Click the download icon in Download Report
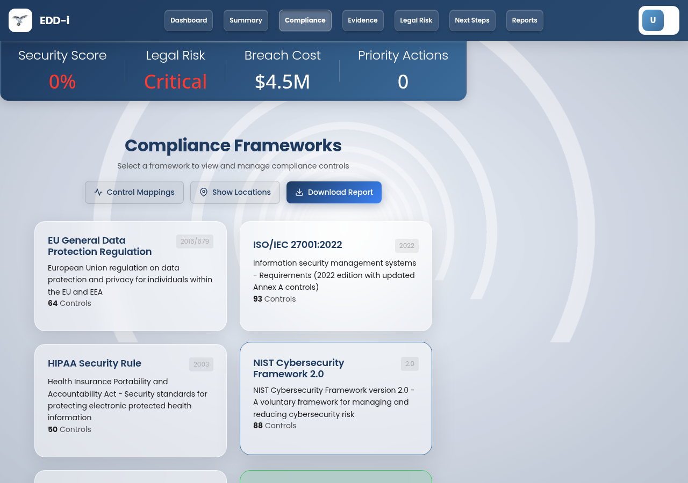 (x=300, y=192)
